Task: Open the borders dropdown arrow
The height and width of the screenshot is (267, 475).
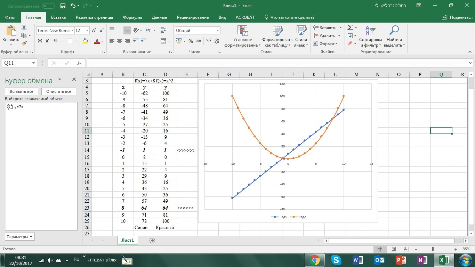Action: pyautogui.click(x=76, y=41)
